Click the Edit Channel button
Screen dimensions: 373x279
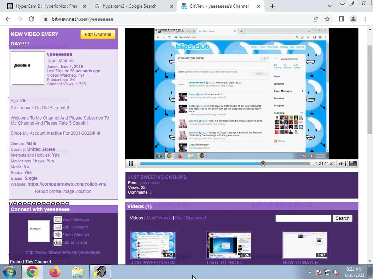click(x=98, y=35)
